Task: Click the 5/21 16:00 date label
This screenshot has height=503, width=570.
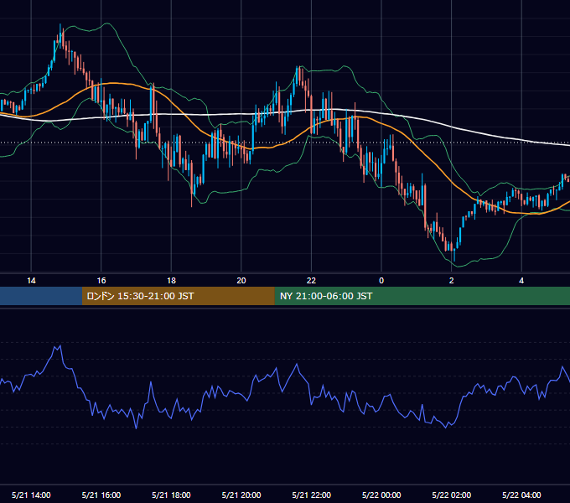Action: (101, 495)
